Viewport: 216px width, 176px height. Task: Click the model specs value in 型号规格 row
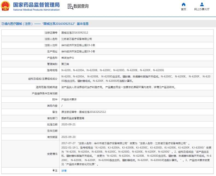tap(113, 70)
